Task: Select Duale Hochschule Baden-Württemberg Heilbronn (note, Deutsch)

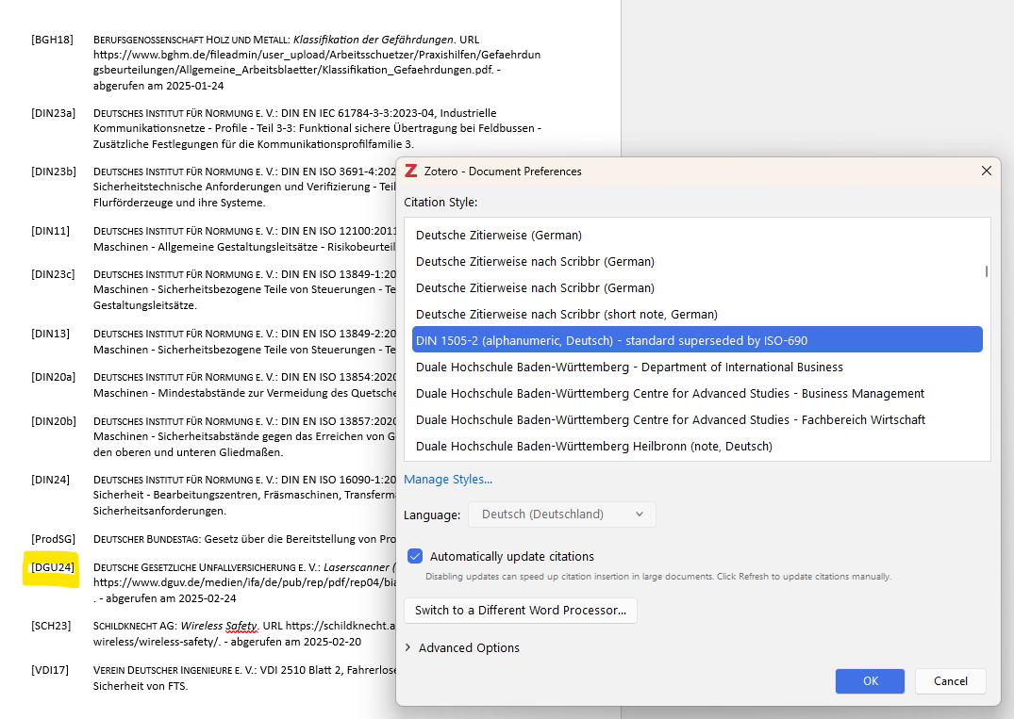Action: (x=697, y=447)
